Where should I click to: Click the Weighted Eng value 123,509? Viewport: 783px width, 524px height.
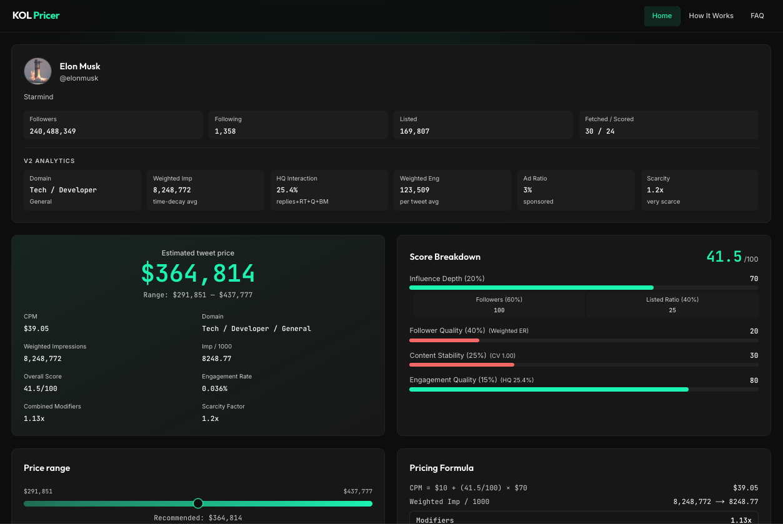pos(415,190)
